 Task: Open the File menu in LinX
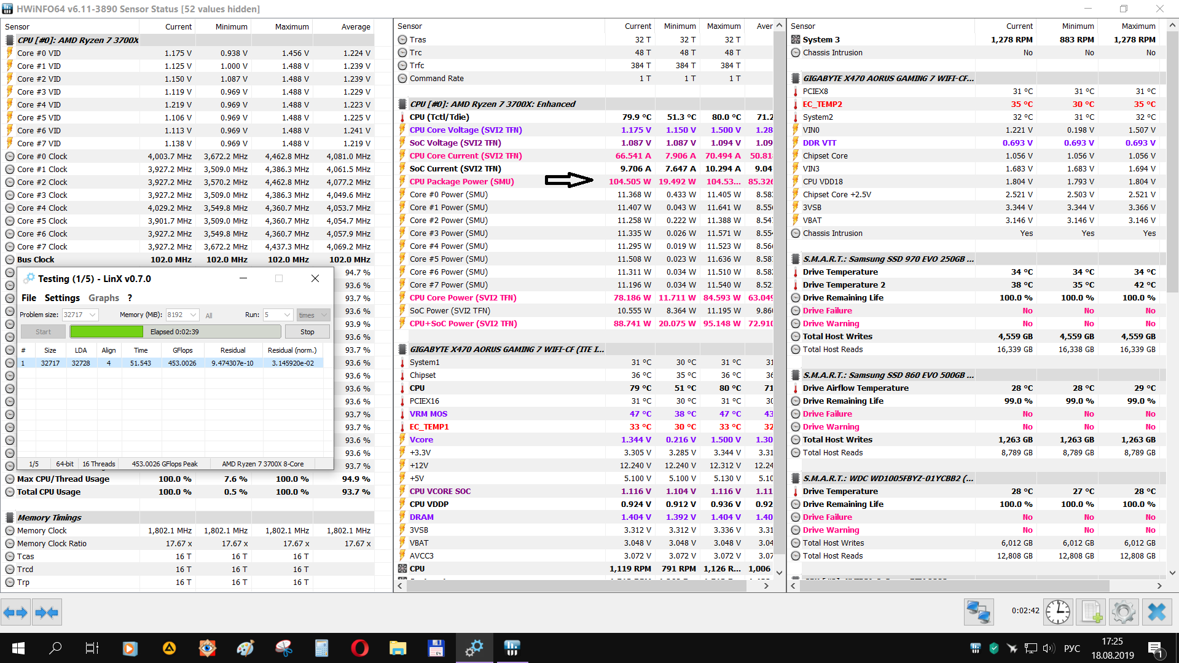point(29,298)
